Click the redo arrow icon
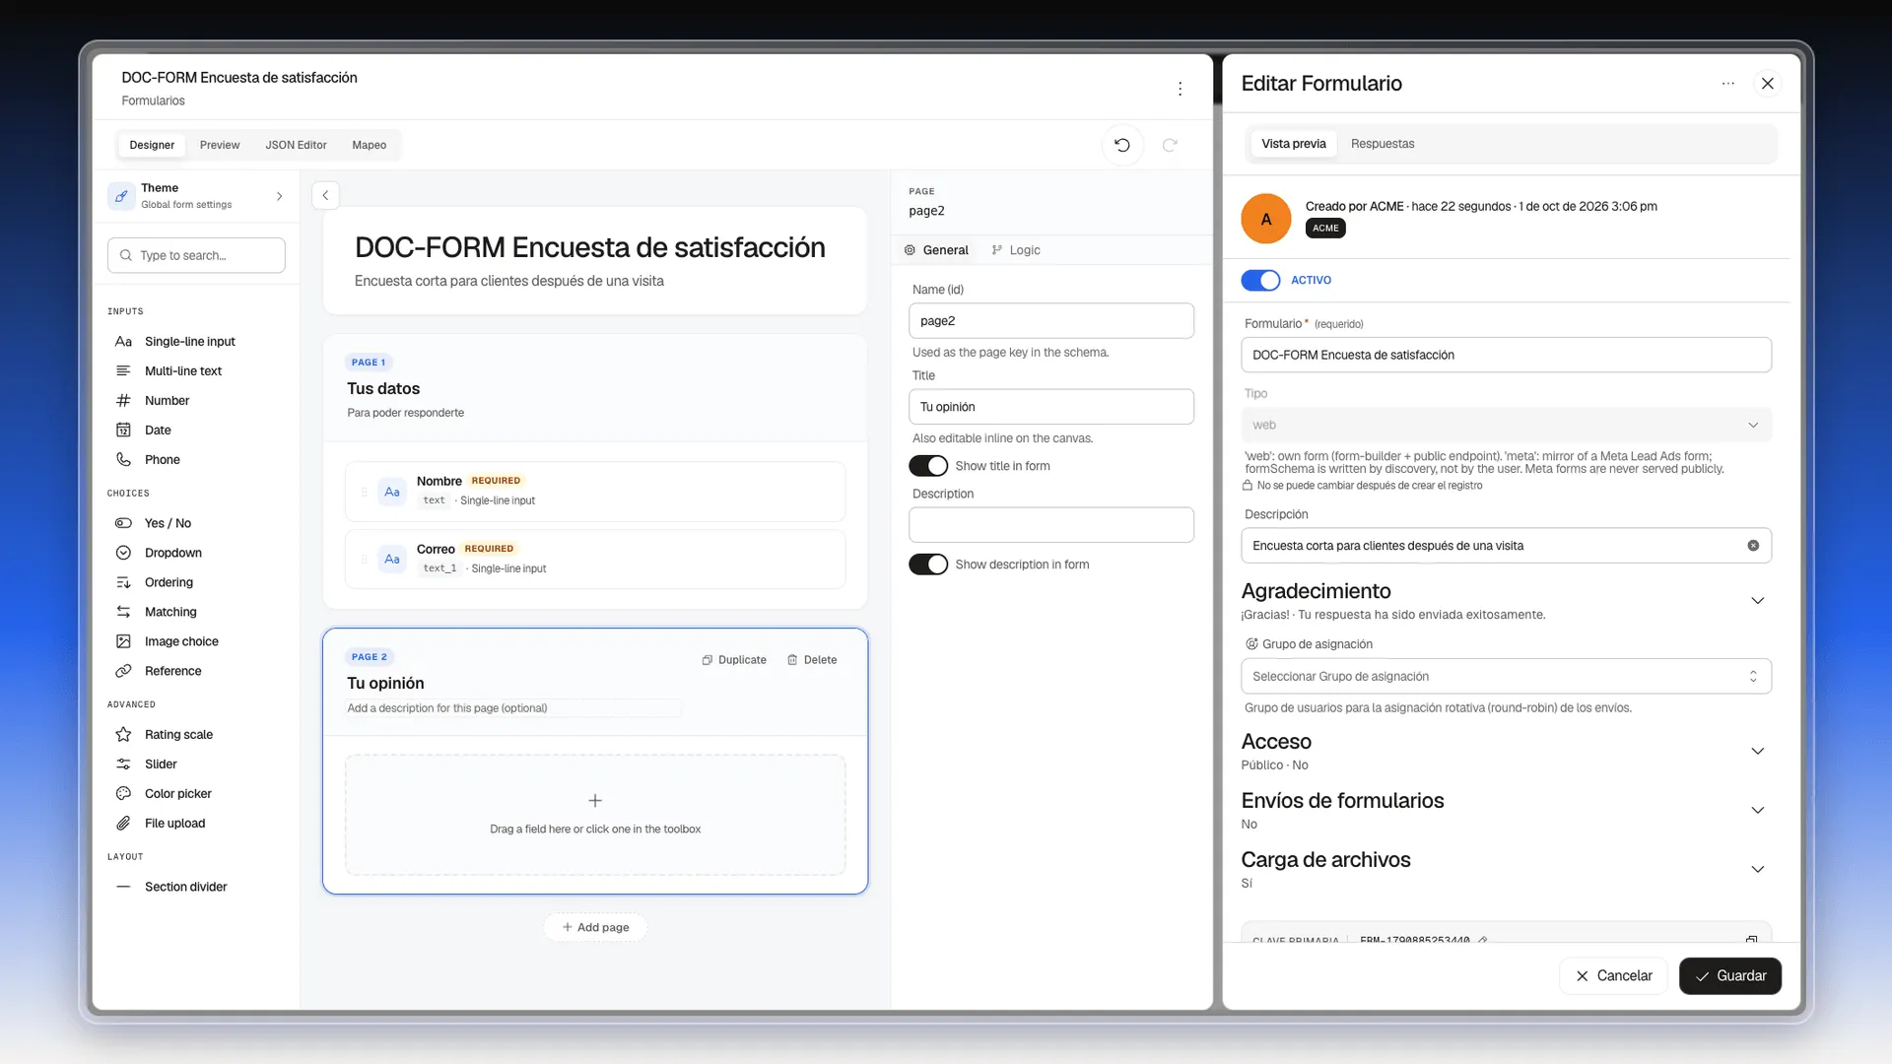This screenshot has width=1892, height=1064. [1170, 145]
